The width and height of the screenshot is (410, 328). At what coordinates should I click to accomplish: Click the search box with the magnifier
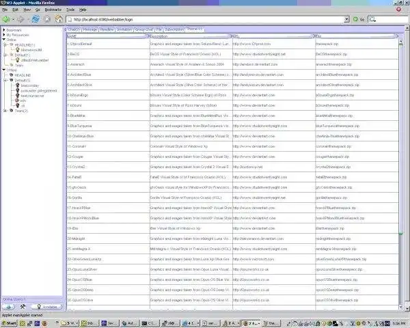(x=389, y=19)
